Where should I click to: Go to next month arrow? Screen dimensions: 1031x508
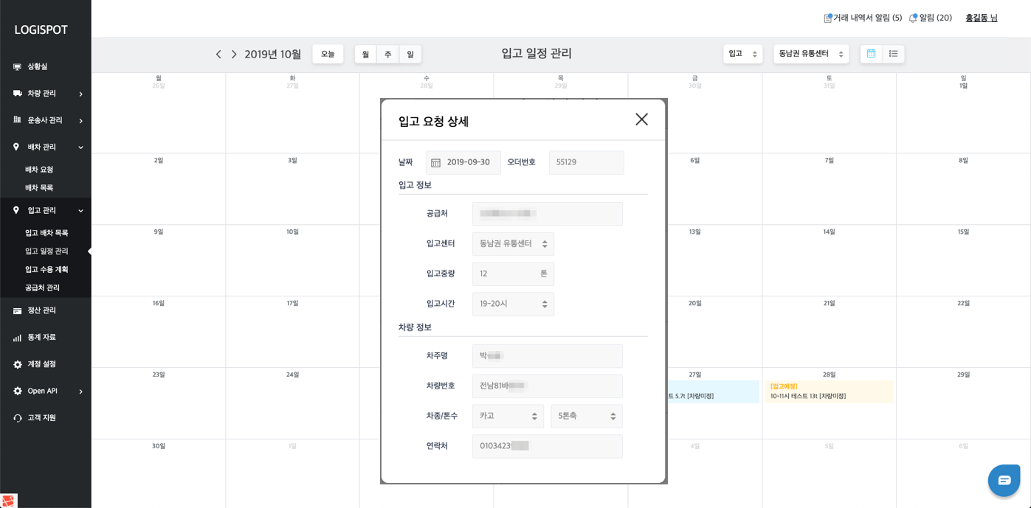[234, 55]
